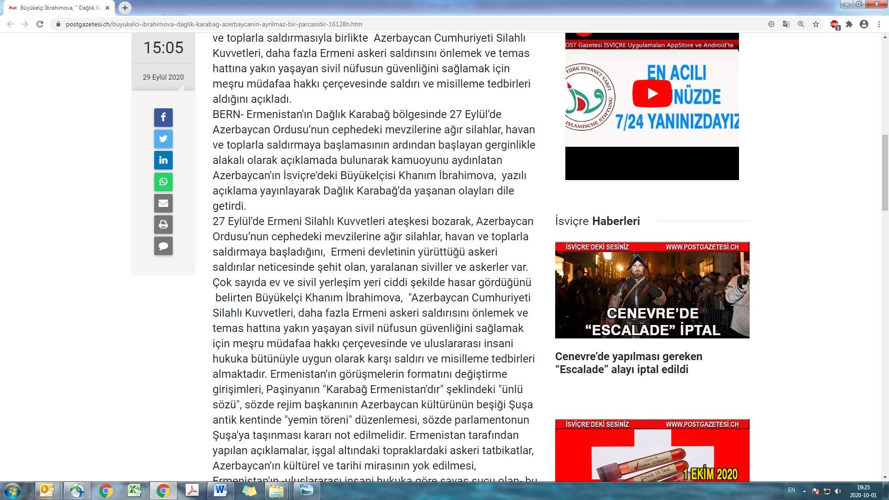Screen dimensions: 889x500
Task: Close the Büyükelçi İbrahimova tab
Action: tap(107, 8)
